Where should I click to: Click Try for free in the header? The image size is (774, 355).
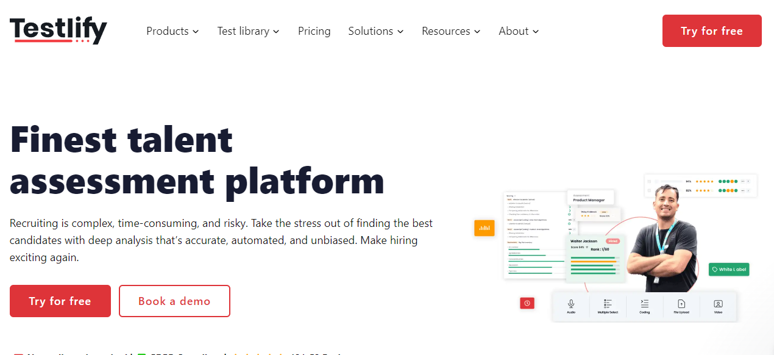[x=712, y=31]
